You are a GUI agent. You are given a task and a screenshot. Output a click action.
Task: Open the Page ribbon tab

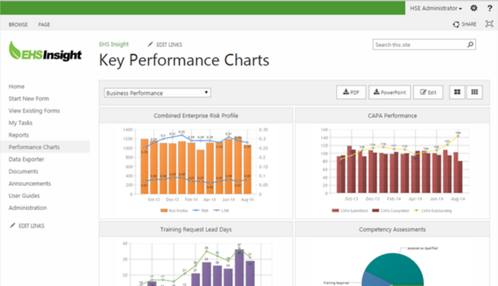tap(44, 25)
